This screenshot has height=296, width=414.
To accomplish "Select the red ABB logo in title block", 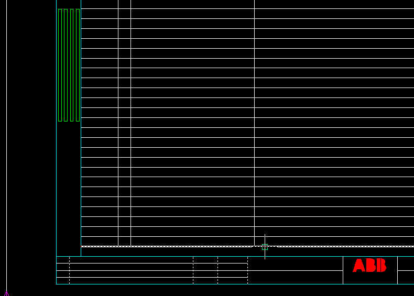I will (x=369, y=265).
